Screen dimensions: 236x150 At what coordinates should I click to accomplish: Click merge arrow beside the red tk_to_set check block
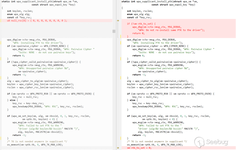tap(118, 20)
